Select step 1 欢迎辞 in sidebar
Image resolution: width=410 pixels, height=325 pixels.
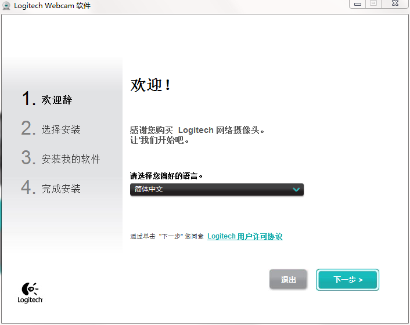tap(47, 99)
